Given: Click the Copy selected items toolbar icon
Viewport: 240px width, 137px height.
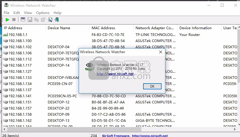Looking at the screenshot, I should pyautogui.click(x=36, y=20).
